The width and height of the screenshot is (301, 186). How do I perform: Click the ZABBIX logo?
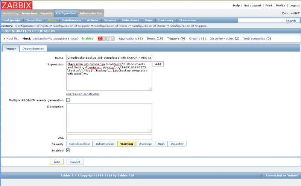pos(16,5)
